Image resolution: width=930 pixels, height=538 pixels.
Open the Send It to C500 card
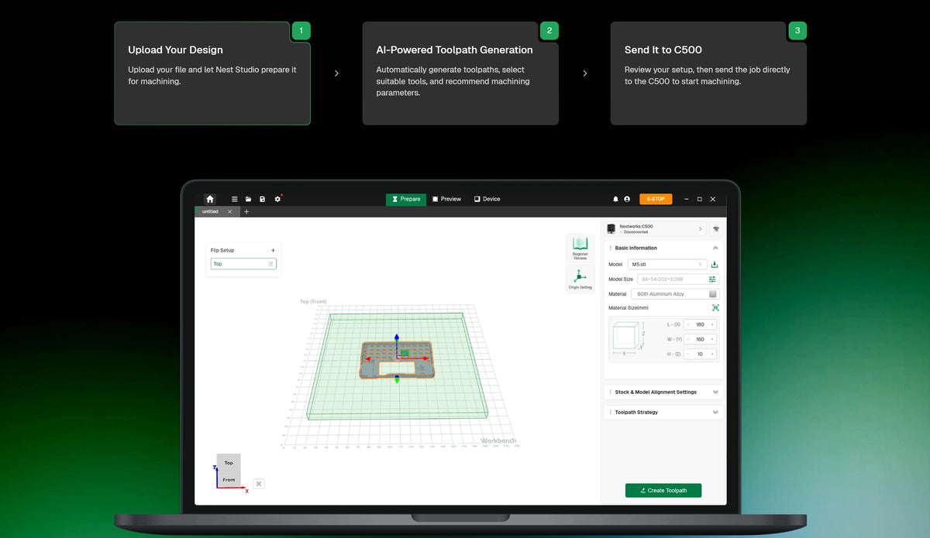[708, 73]
